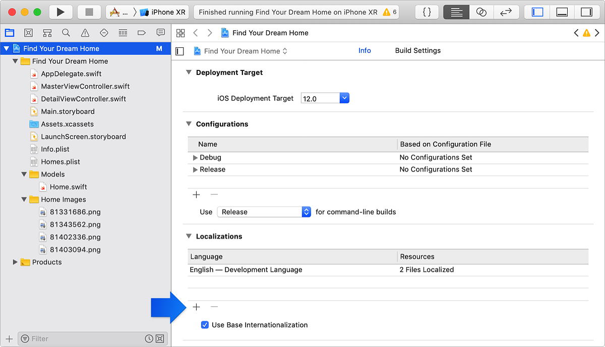Open the Find navigator

tap(66, 33)
